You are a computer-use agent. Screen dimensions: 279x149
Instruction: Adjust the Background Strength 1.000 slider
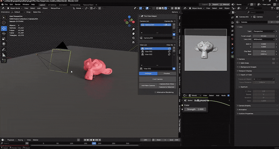point(195,109)
